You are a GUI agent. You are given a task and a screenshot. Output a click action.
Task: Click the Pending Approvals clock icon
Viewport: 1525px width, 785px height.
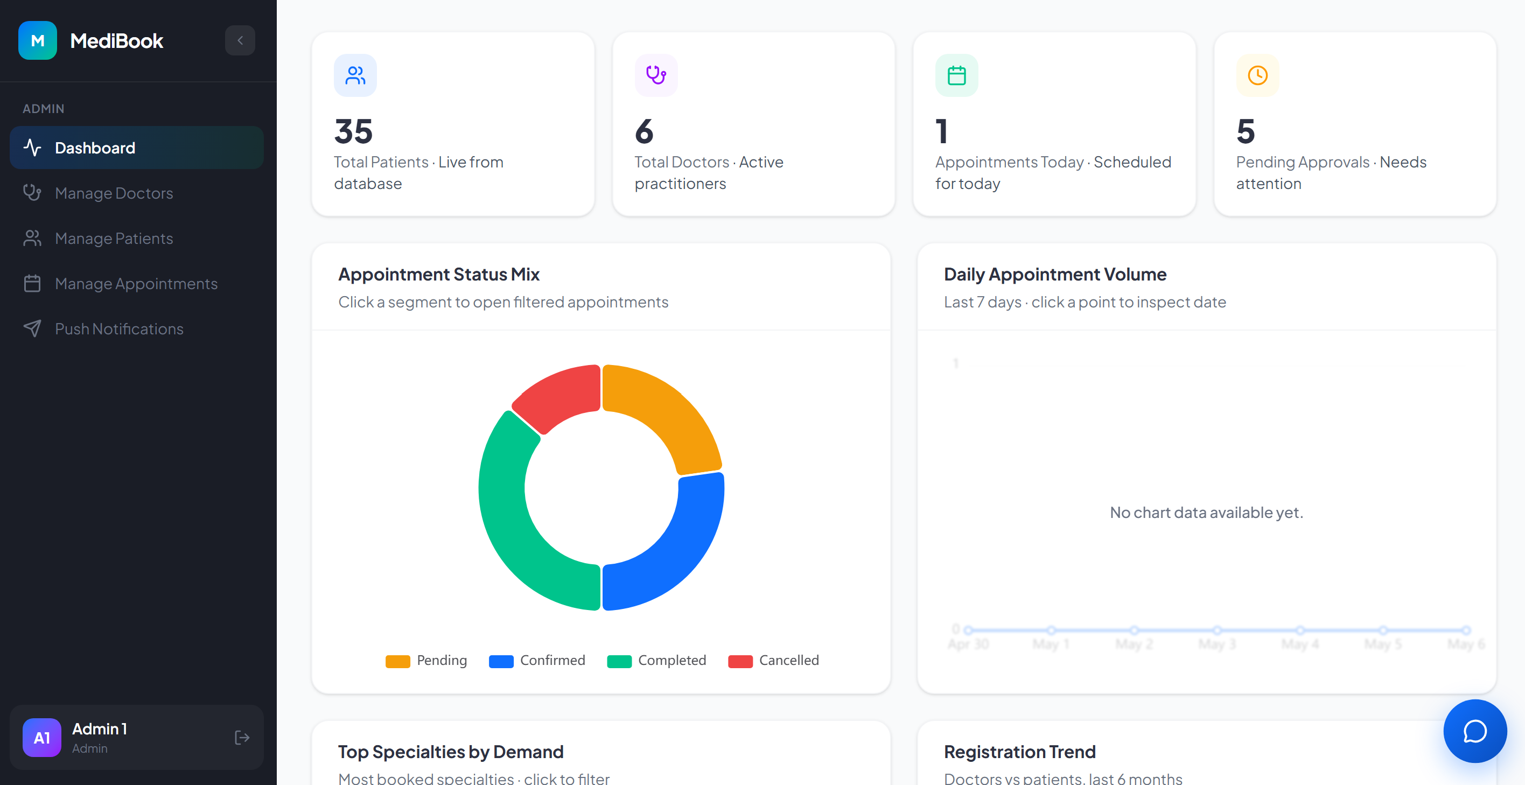point(1257,75)
